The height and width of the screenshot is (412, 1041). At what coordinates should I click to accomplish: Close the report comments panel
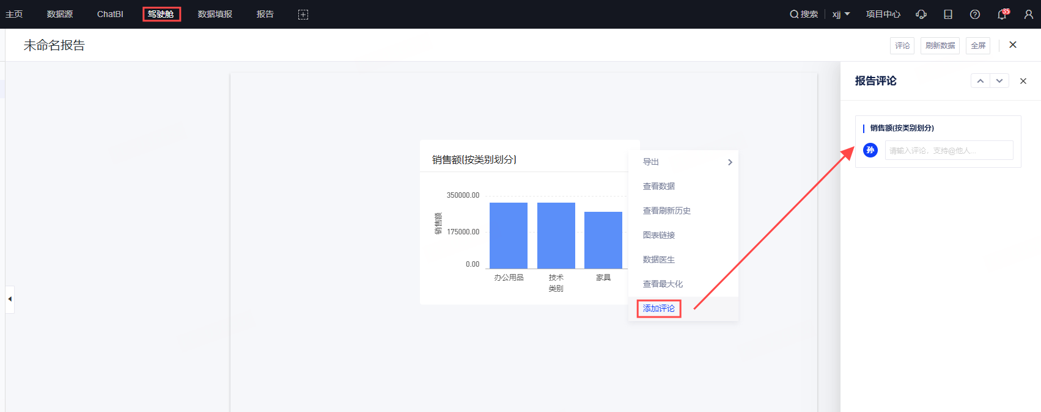coord(1023,81)
